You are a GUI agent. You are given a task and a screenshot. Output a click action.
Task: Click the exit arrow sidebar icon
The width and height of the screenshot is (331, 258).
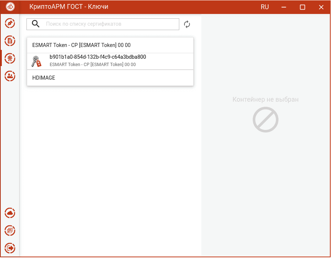click(x=10, y=248)
